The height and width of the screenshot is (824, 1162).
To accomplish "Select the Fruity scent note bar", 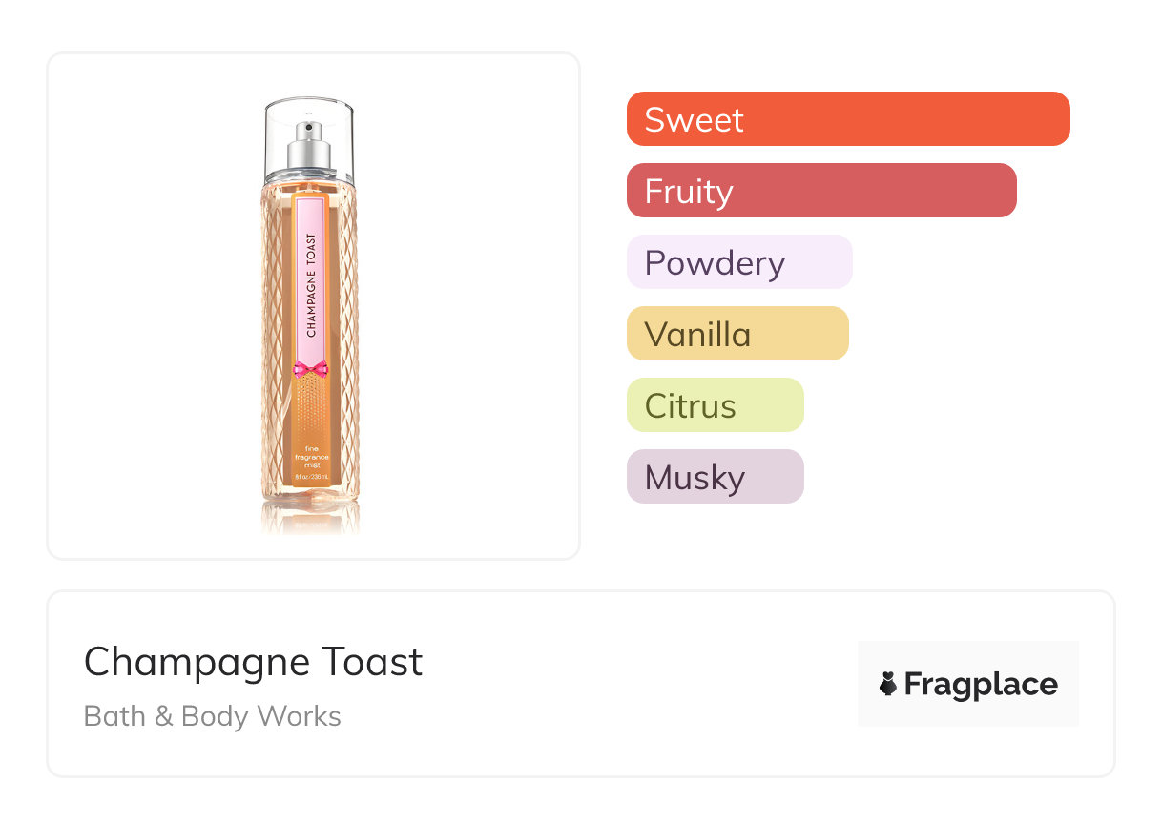I will coord(820,191).
